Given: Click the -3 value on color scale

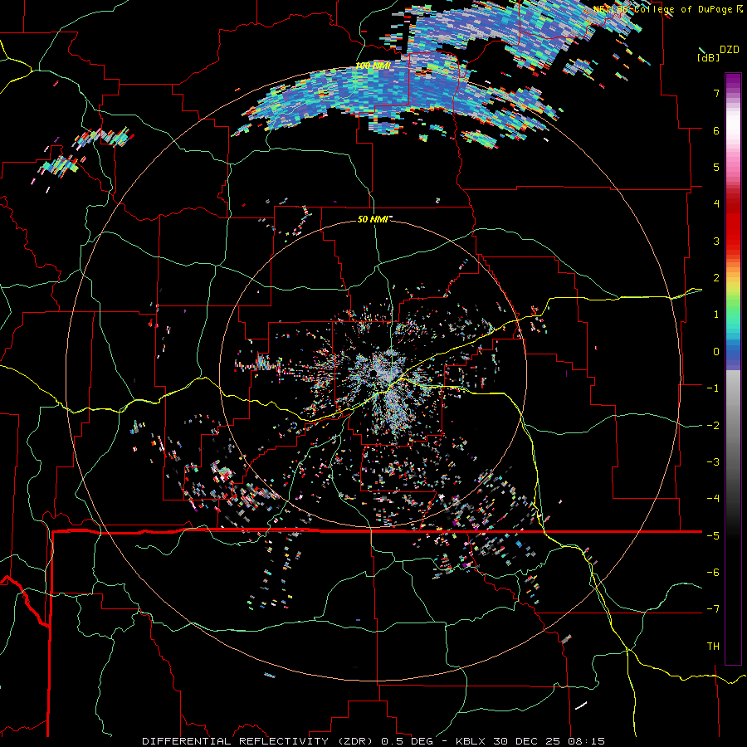Looking at the screenshot, I should tap(713, 462).
